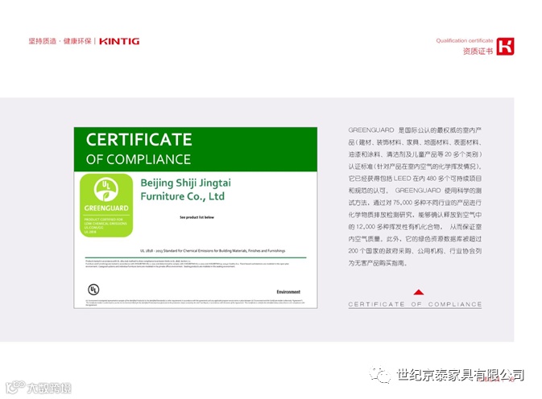Click the red KINTIG logo text
542x399 pixels.
coord(119,41)
